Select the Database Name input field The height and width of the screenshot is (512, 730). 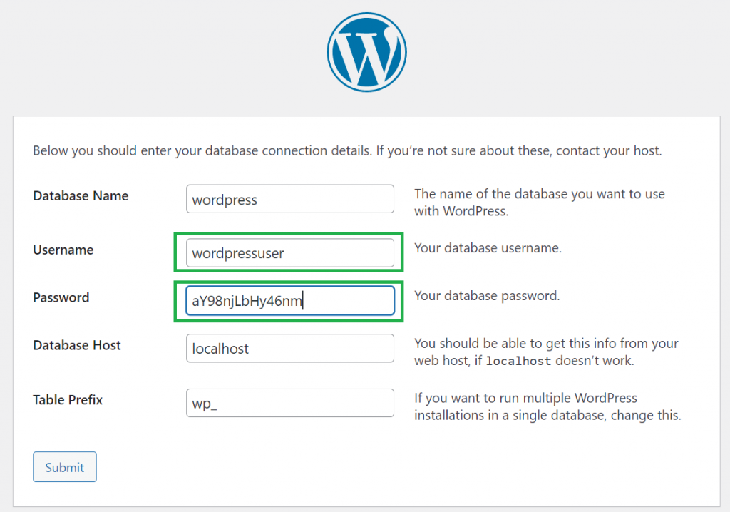[x=289, y=198]
